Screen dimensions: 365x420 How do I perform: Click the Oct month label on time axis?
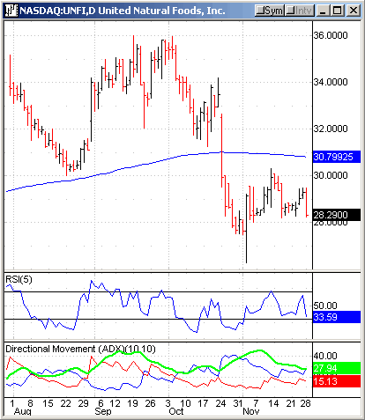[x=176, y=411]
